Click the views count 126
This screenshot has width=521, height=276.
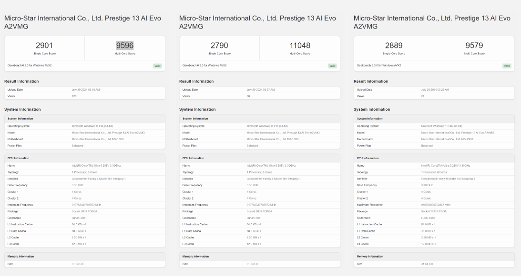point(74,96)
